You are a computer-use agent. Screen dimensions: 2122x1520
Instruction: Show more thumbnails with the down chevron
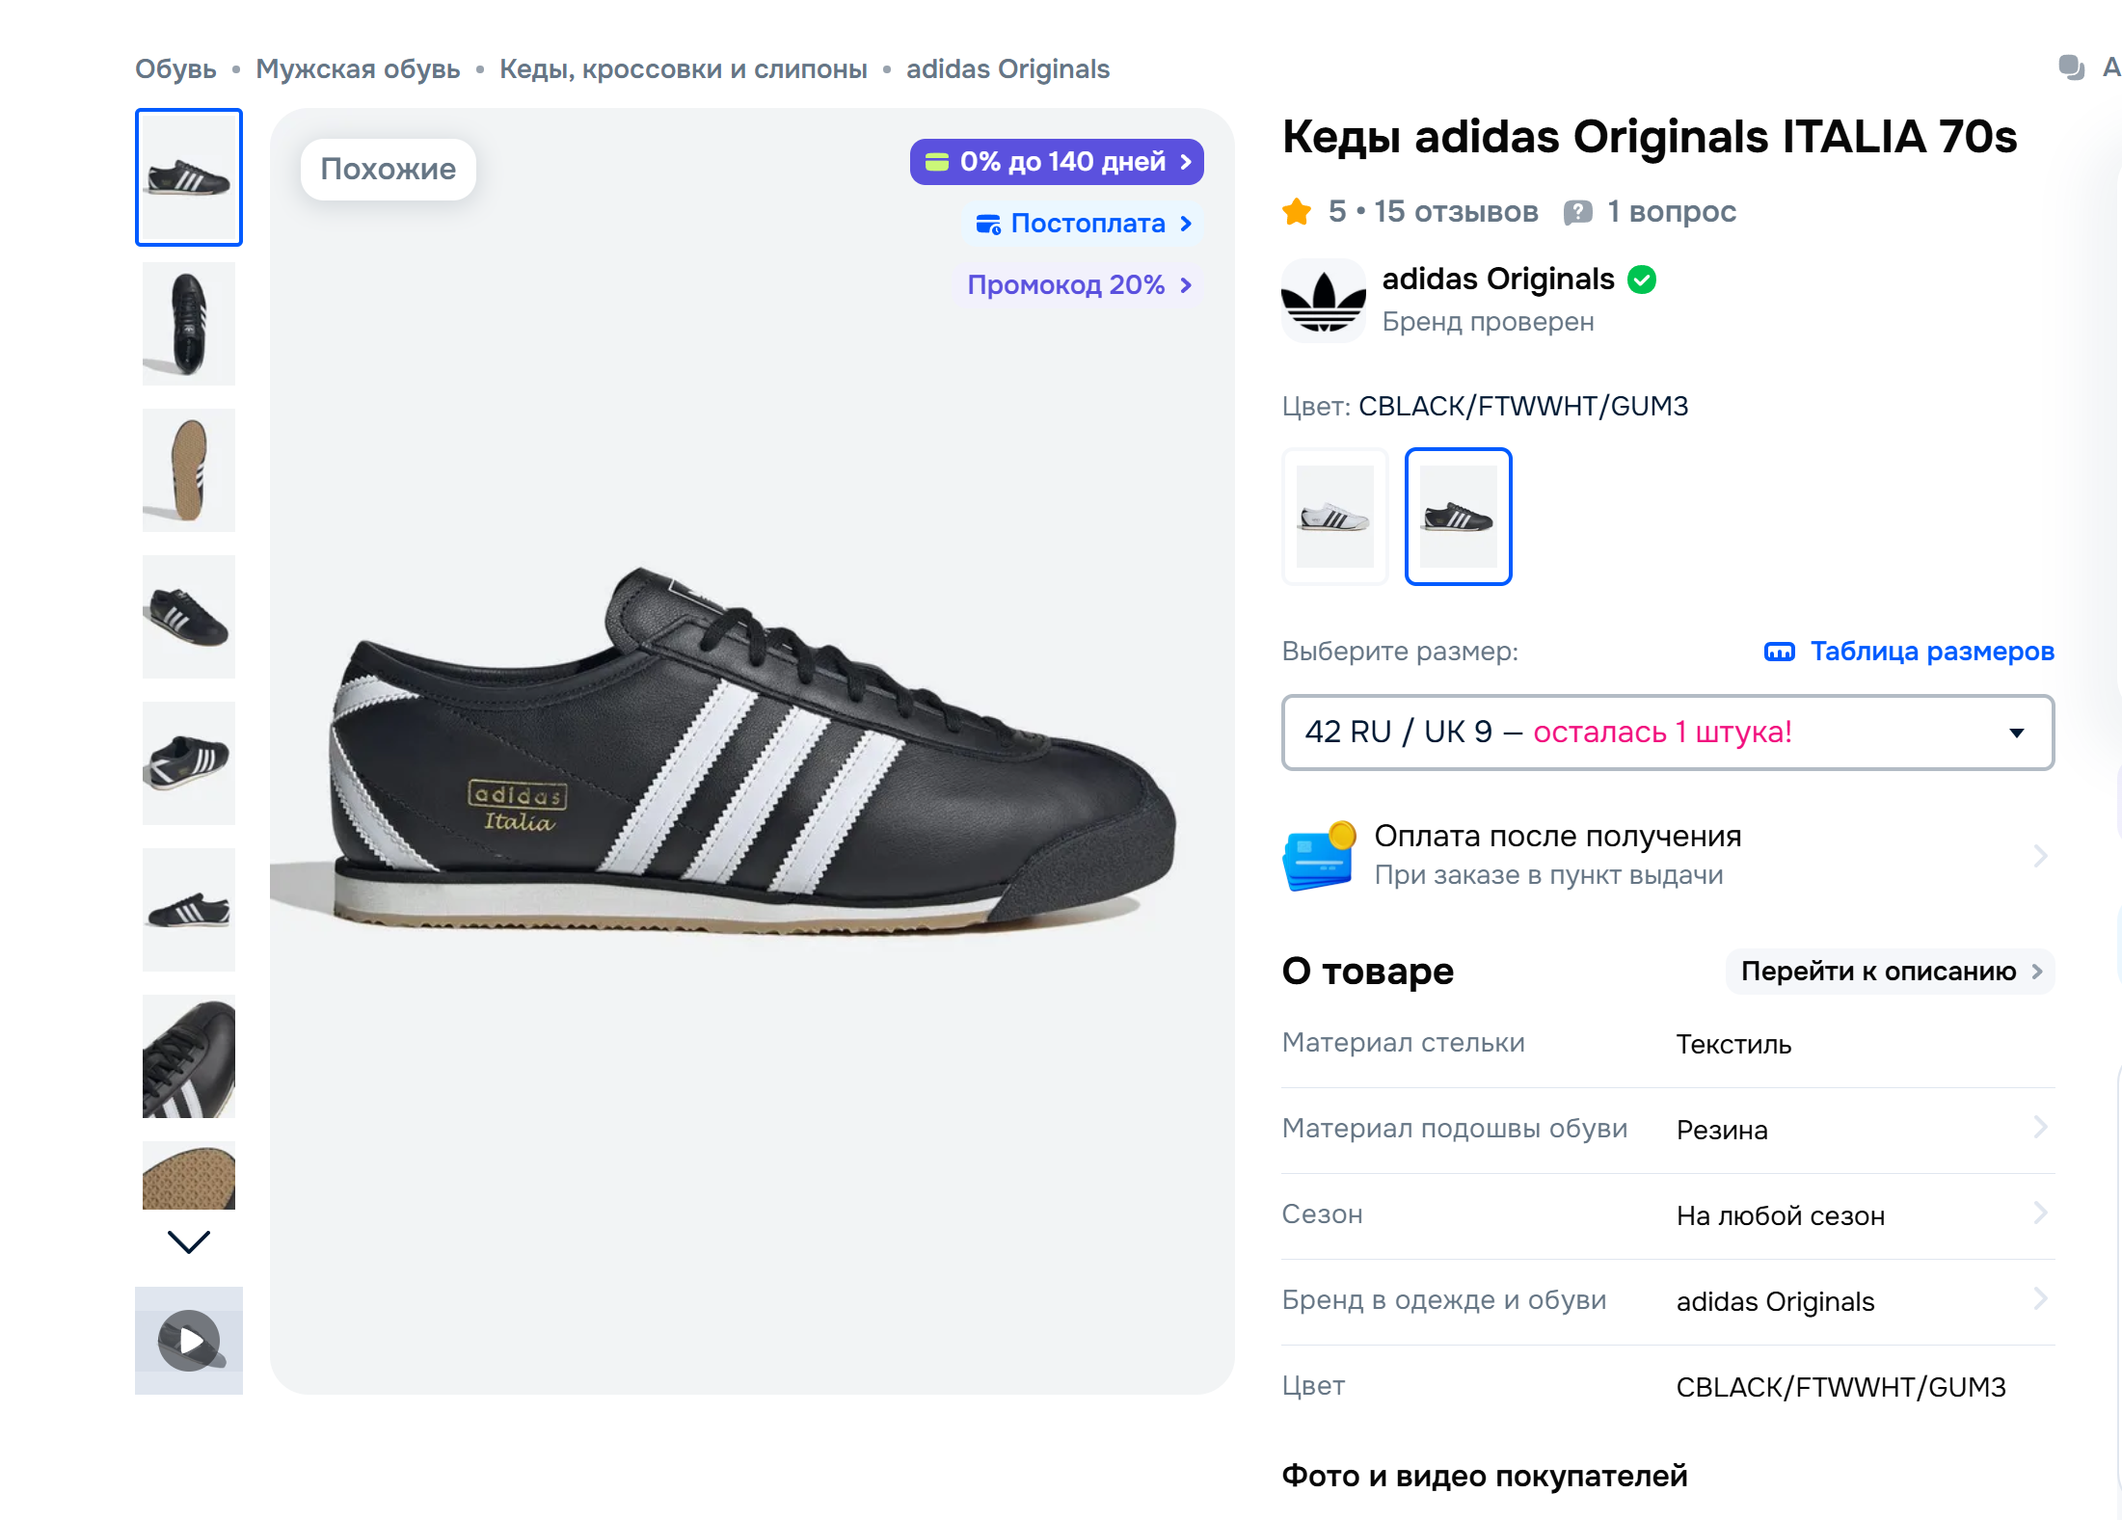(189, 1241)
